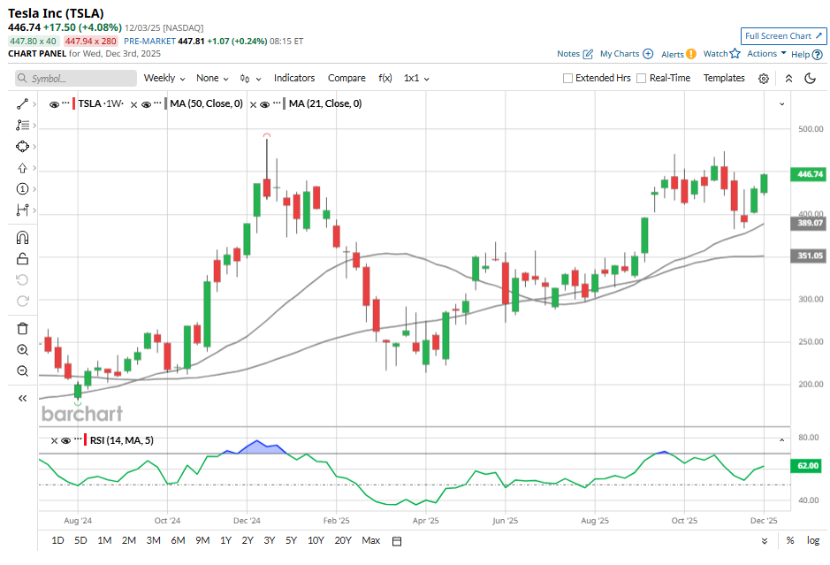
Task: Zoom in on the chart
Action: pyautogui.click(x=22, y=350)
